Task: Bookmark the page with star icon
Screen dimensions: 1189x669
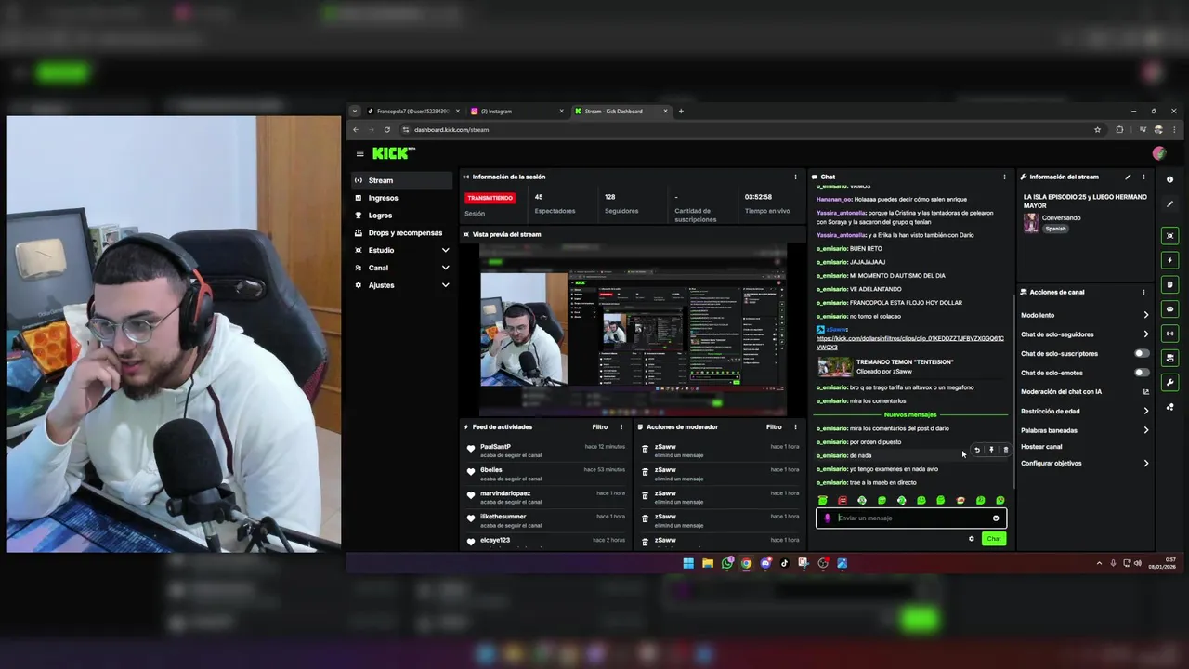Action: [1097, 130]
